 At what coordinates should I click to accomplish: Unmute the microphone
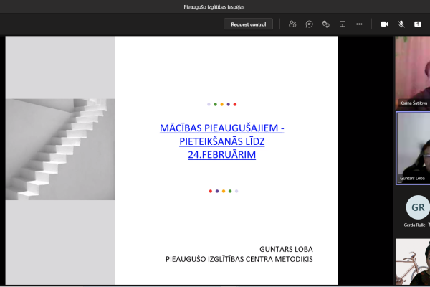(401, 24)
